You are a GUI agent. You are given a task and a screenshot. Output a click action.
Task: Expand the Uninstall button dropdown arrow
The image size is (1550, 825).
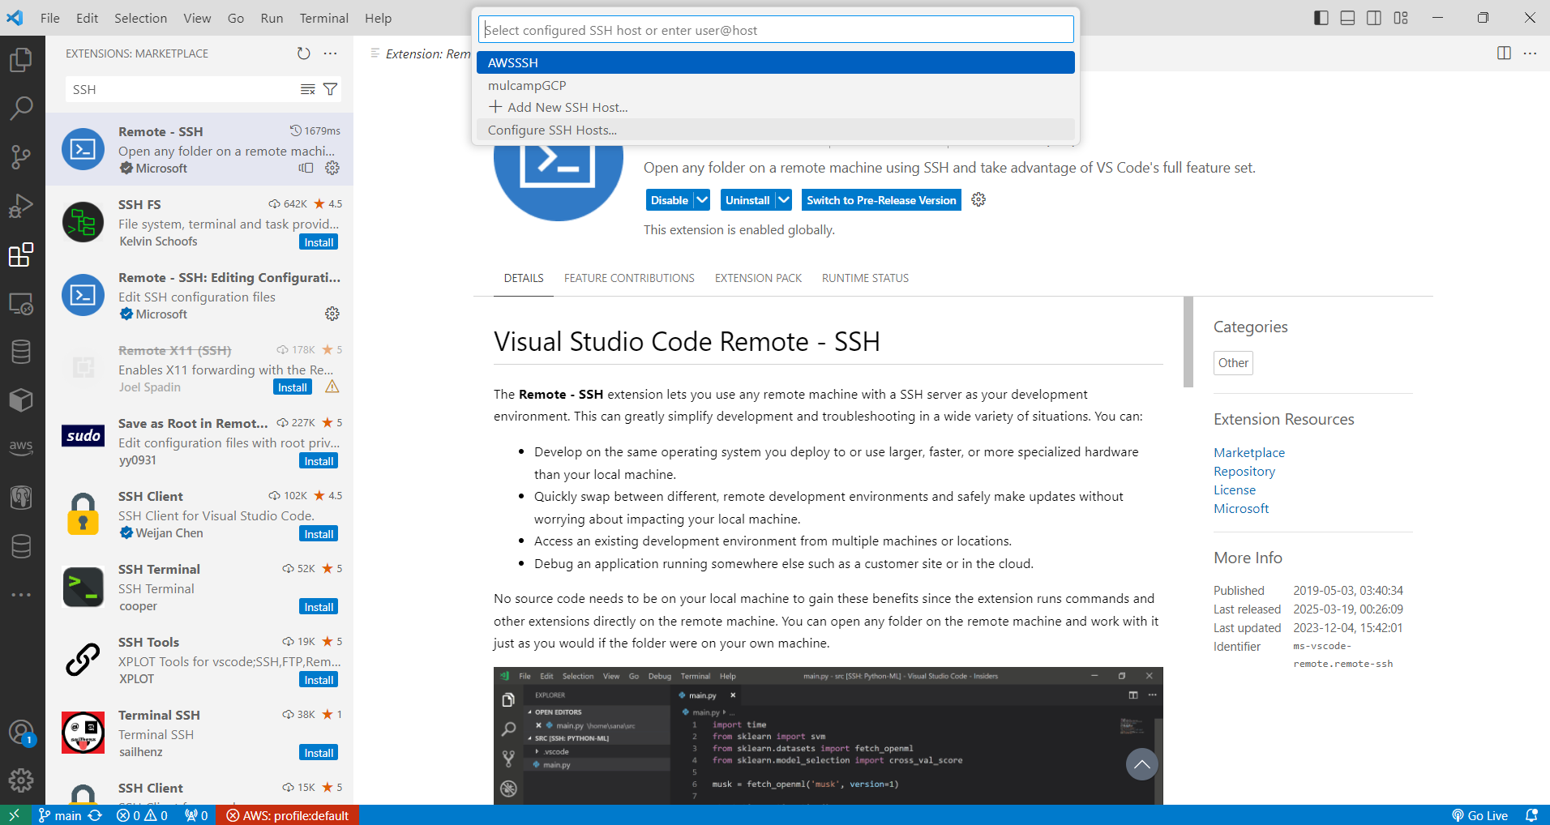(x=784, y=200)
